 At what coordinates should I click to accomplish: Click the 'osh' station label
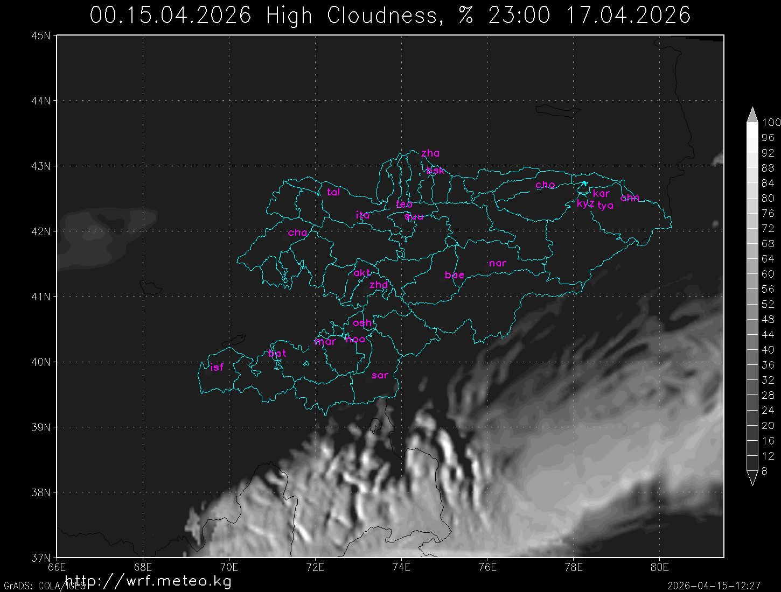point(362,323)
